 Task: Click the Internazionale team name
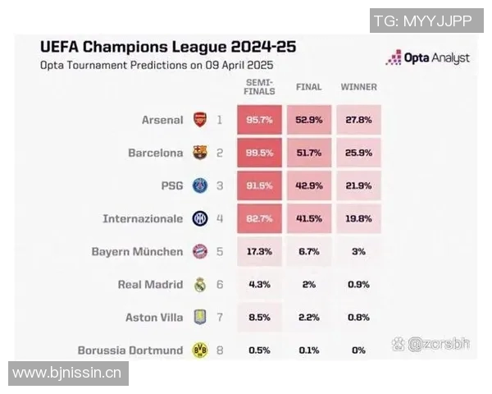point(143,219)
